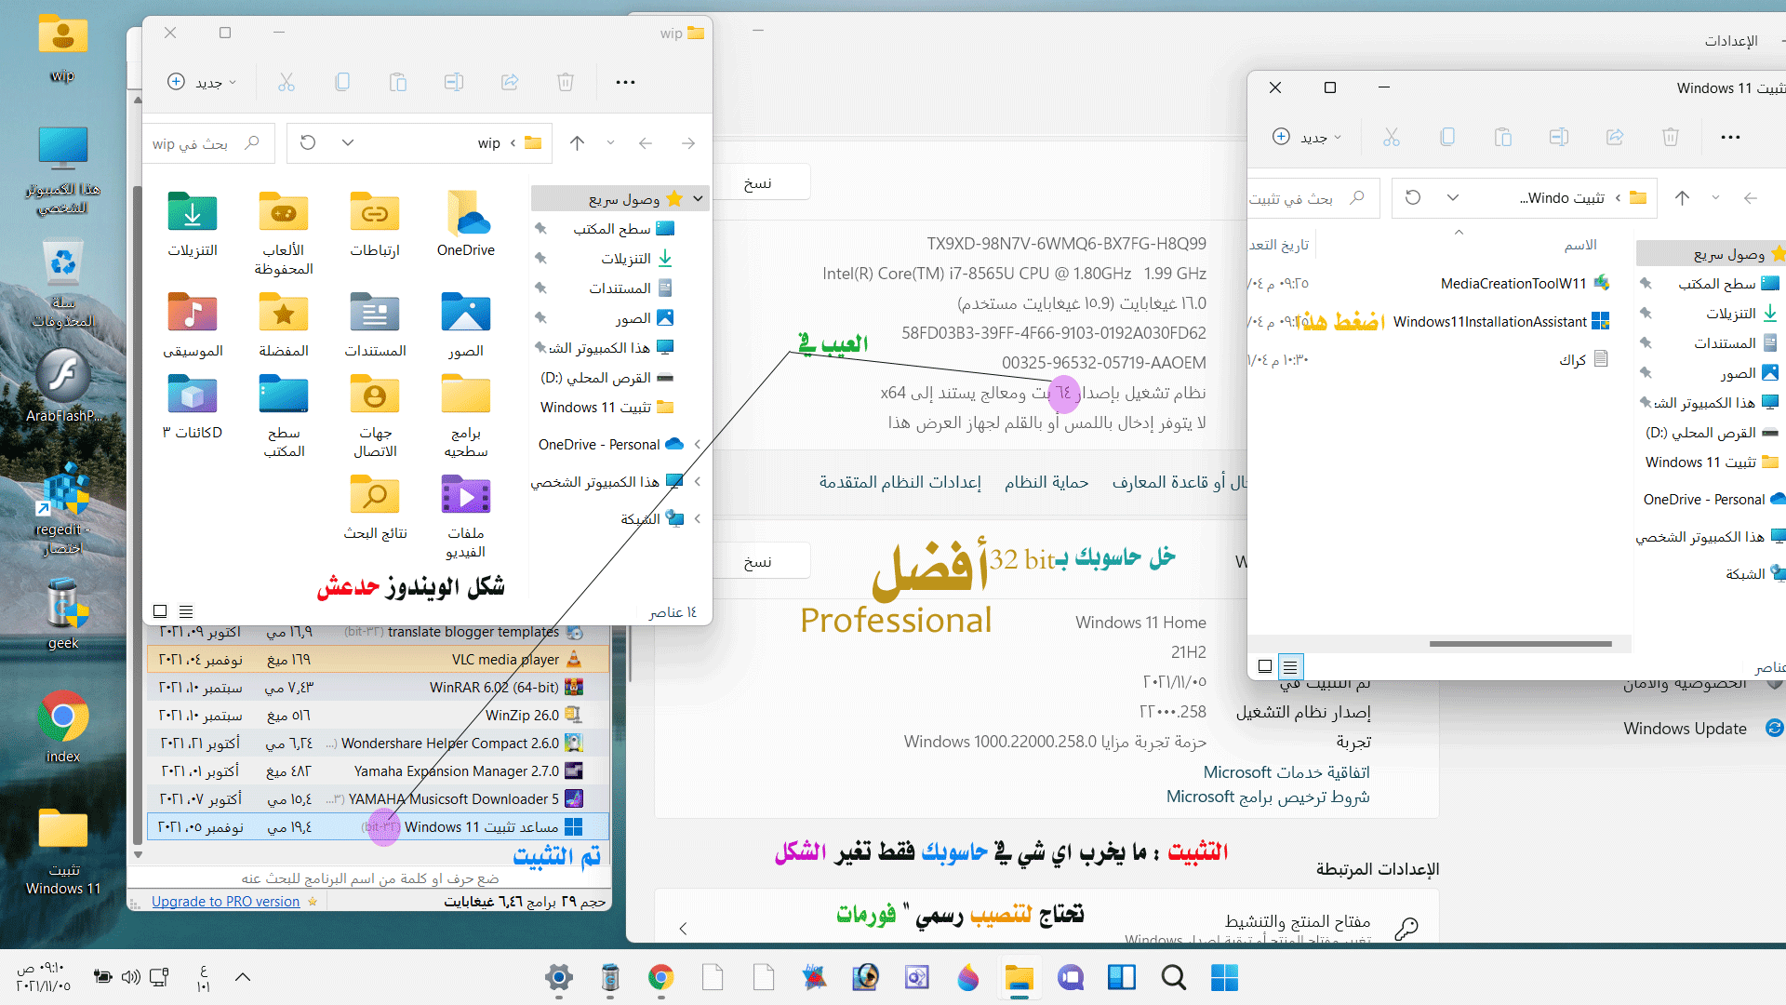The image size is (1786, 1005).
Task: Switch wip window to large icons view
Action: pos(160,611)
